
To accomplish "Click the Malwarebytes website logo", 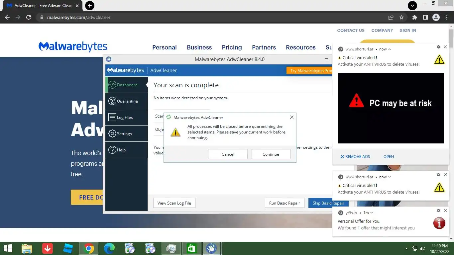I will (73, 47).
